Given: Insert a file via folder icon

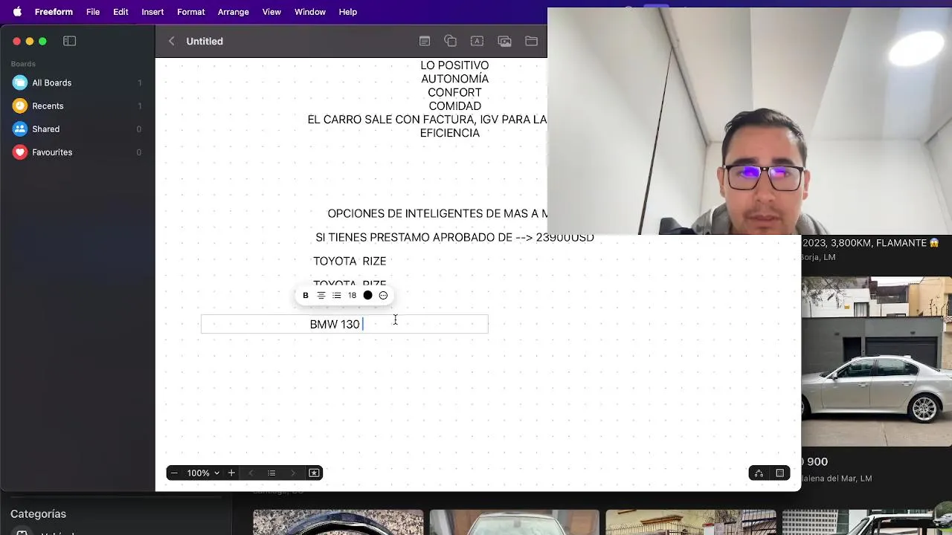Looking at the screenshot, I should (x=531, y=42).
